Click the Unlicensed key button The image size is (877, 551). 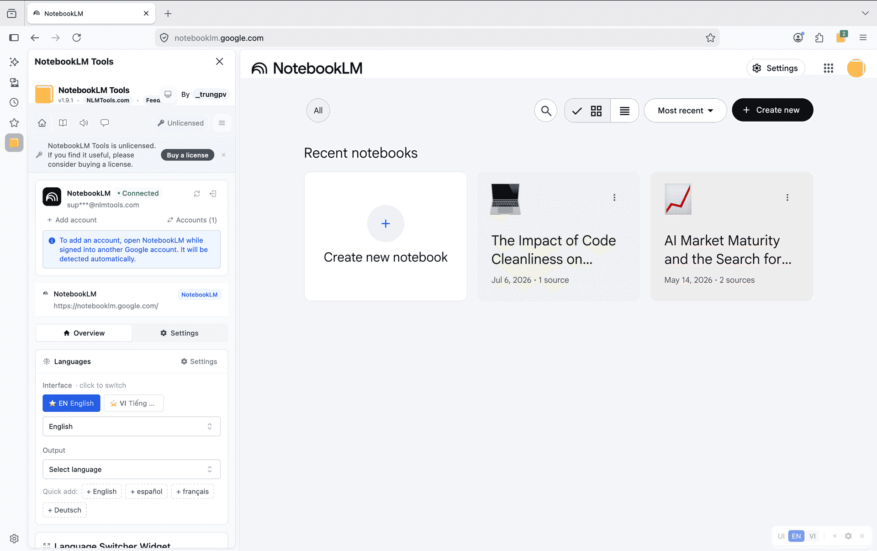[x=181, y=123]
